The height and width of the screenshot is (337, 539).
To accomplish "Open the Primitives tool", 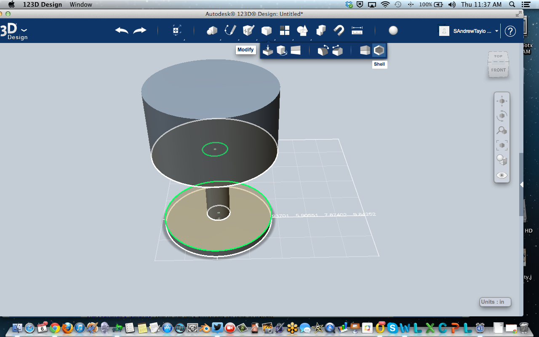I will tap(212, 30).
